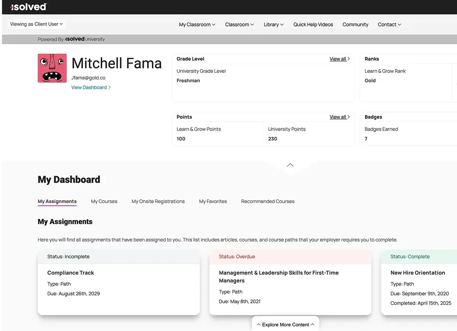Screen dimensions: 457x331
Task: Click the View Dashboard link
Action: (x=91, y=87)
